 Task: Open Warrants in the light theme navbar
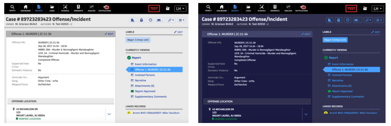(x=78, y=8)
